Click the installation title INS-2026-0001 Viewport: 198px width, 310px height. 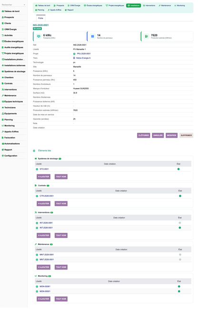coord(41,25)
